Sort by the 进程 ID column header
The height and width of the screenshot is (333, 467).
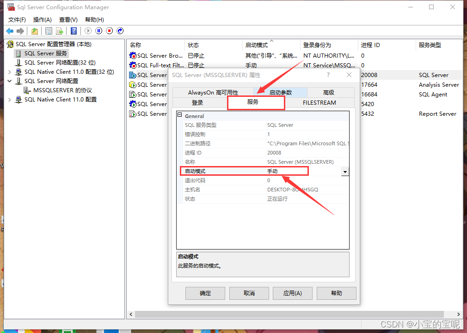point(387,45)
